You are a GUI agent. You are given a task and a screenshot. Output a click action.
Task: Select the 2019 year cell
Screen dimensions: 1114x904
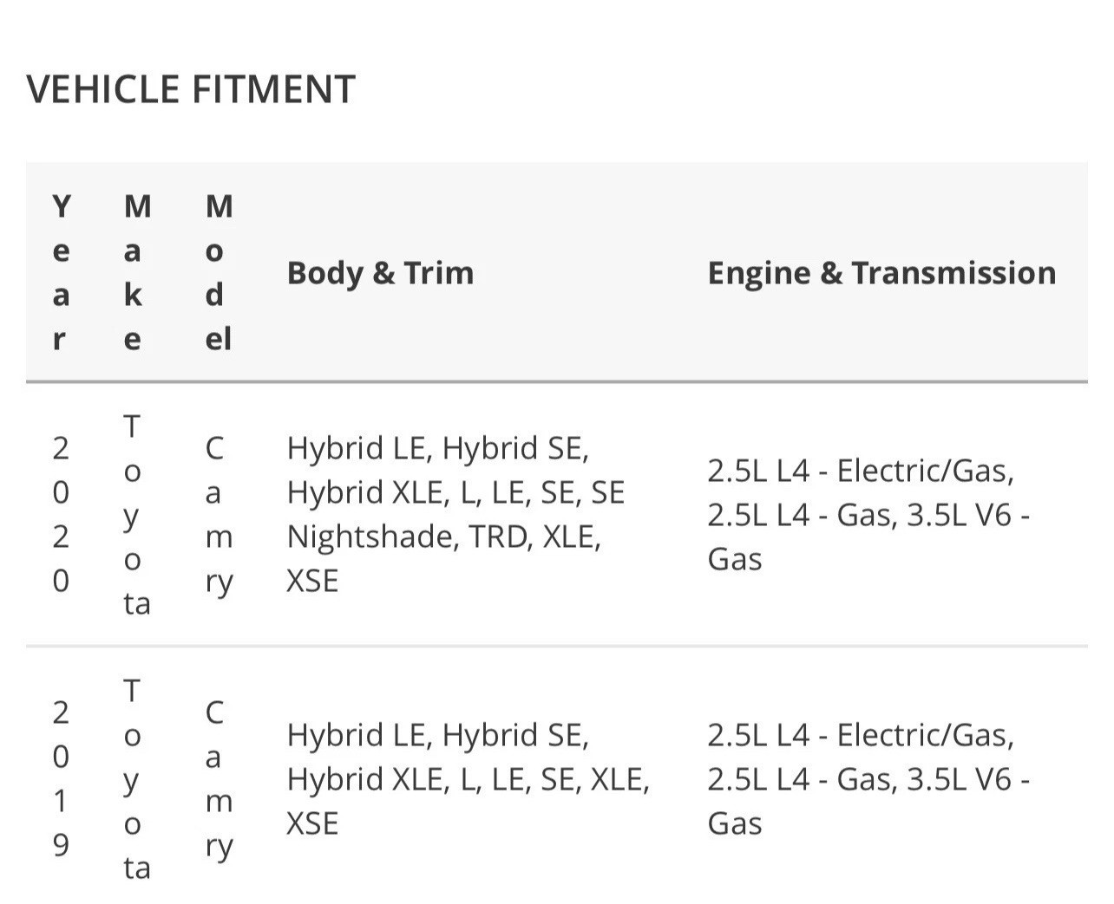pos(60,778)
